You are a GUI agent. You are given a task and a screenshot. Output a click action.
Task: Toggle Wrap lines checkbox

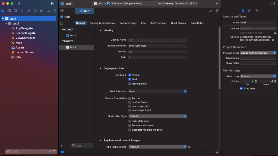[x=241, y=88]
